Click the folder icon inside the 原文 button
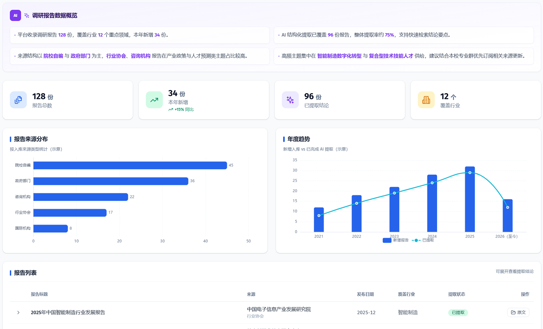Viewport: 543px width, 329px height. click(513, 312)
